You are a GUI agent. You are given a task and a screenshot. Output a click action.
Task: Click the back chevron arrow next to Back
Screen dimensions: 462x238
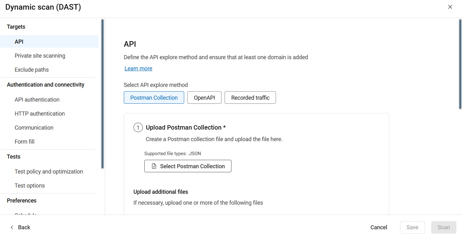pyautogui.click(x=12, y=227)
